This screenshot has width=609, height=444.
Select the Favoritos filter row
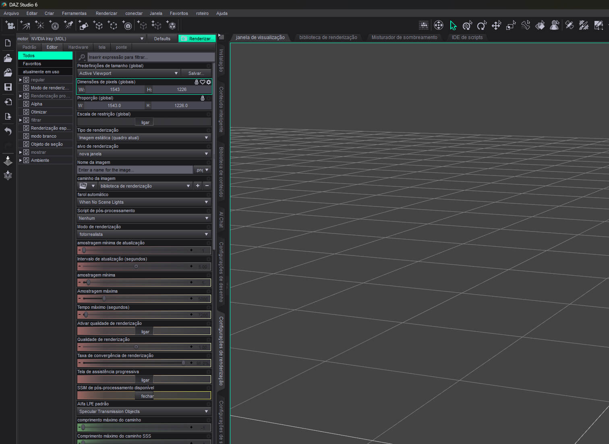point(45,64)
